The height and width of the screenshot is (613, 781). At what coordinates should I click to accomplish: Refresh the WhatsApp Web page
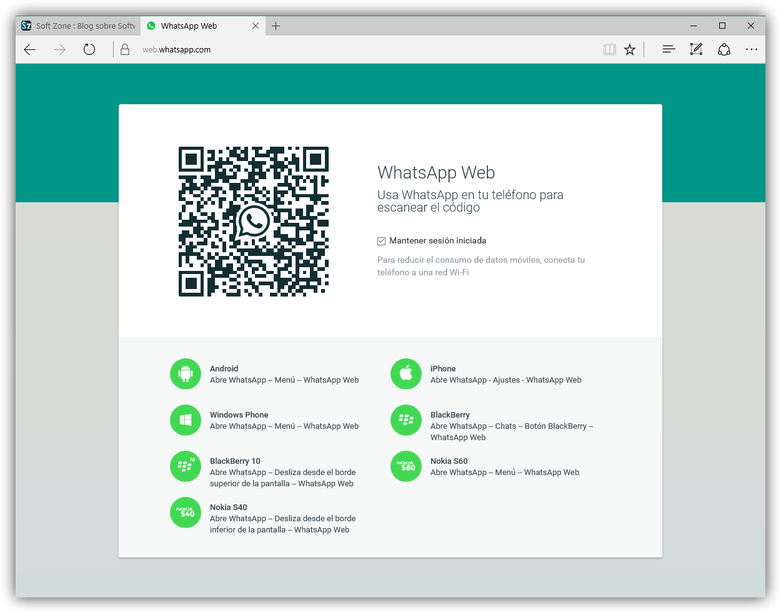tap(89, 49)
